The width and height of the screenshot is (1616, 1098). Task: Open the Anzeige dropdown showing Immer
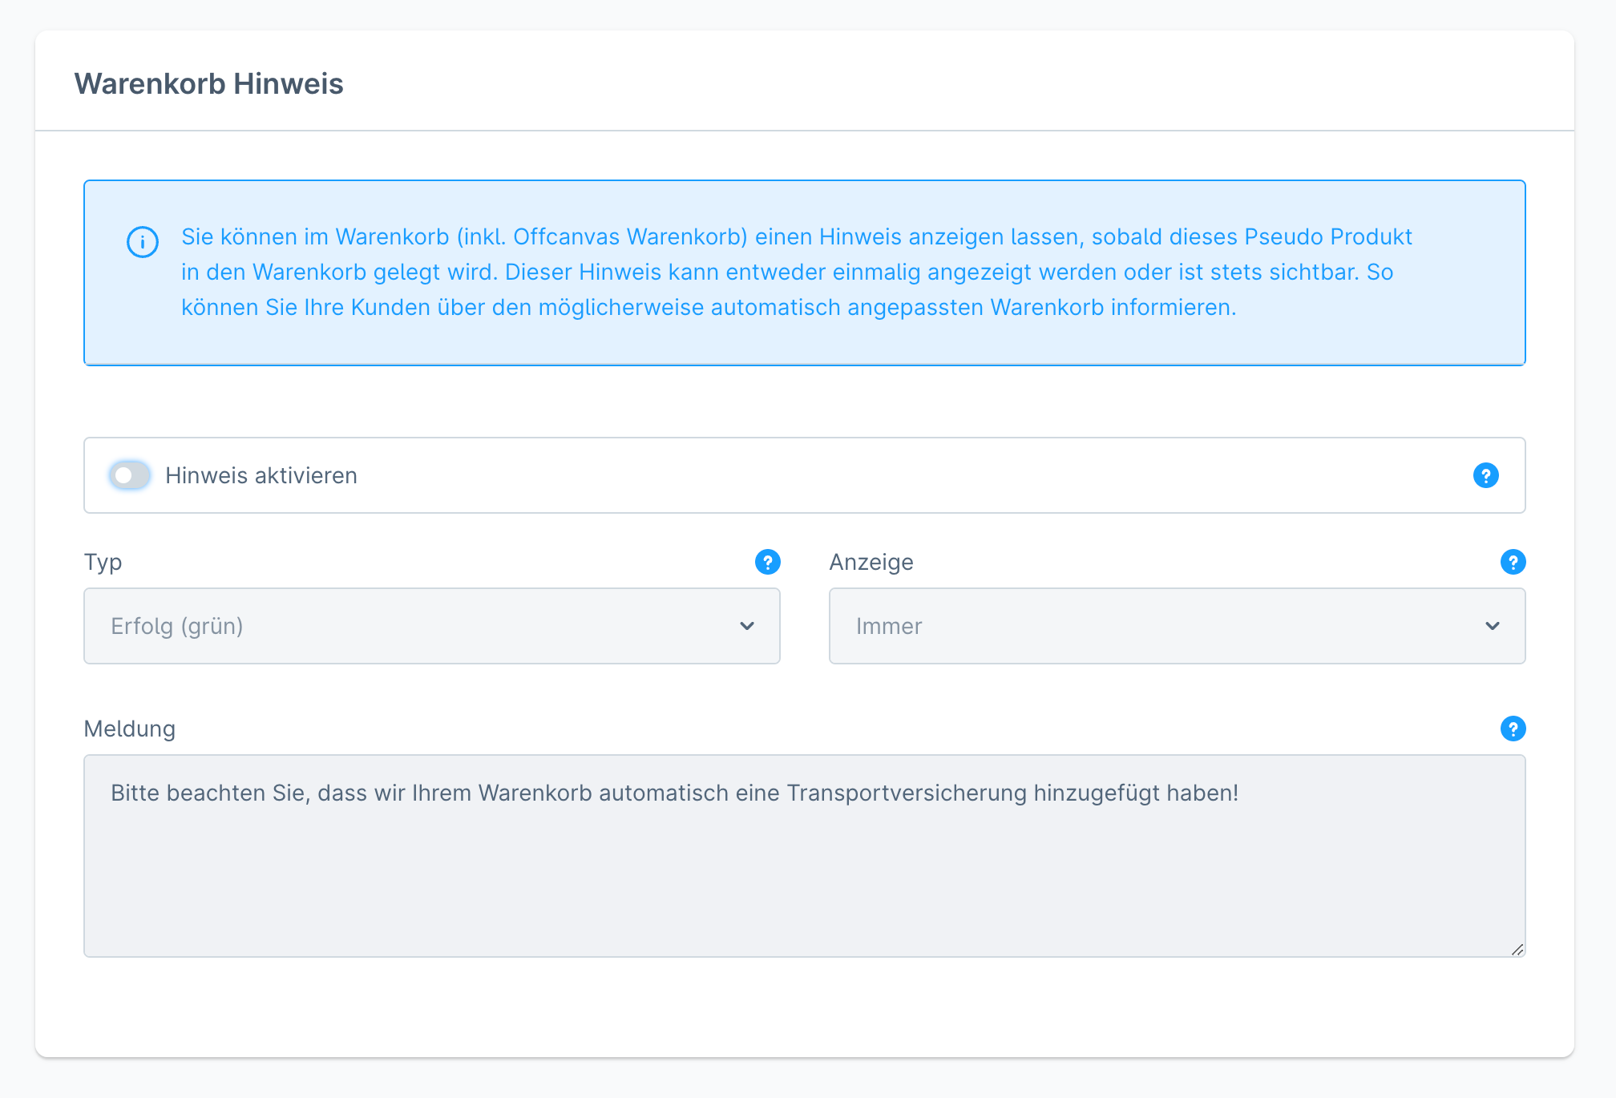click(1177, 626)
